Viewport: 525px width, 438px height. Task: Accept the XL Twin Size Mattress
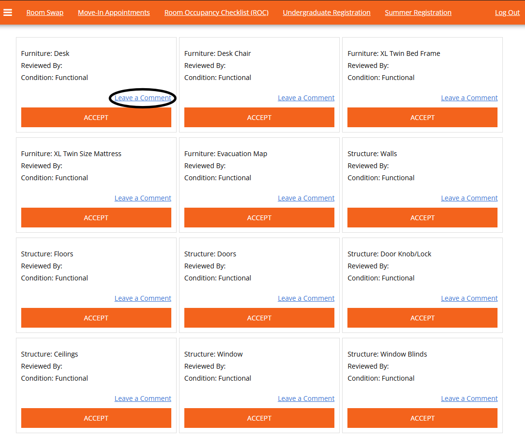[x=96, y=218]
